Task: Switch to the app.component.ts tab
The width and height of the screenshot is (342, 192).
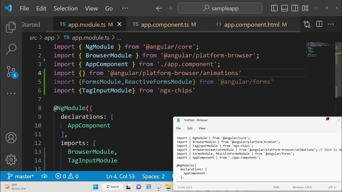Action: click(165, 25)
